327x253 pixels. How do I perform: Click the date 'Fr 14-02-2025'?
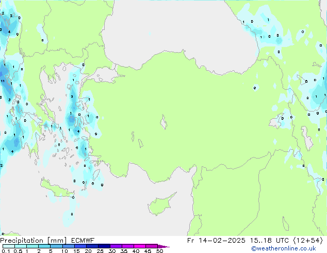click(216, 241)
